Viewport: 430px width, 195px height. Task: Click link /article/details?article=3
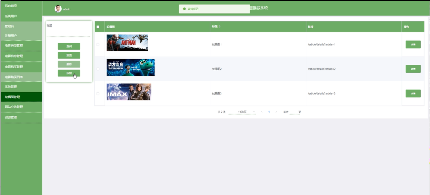pos(322,94)
